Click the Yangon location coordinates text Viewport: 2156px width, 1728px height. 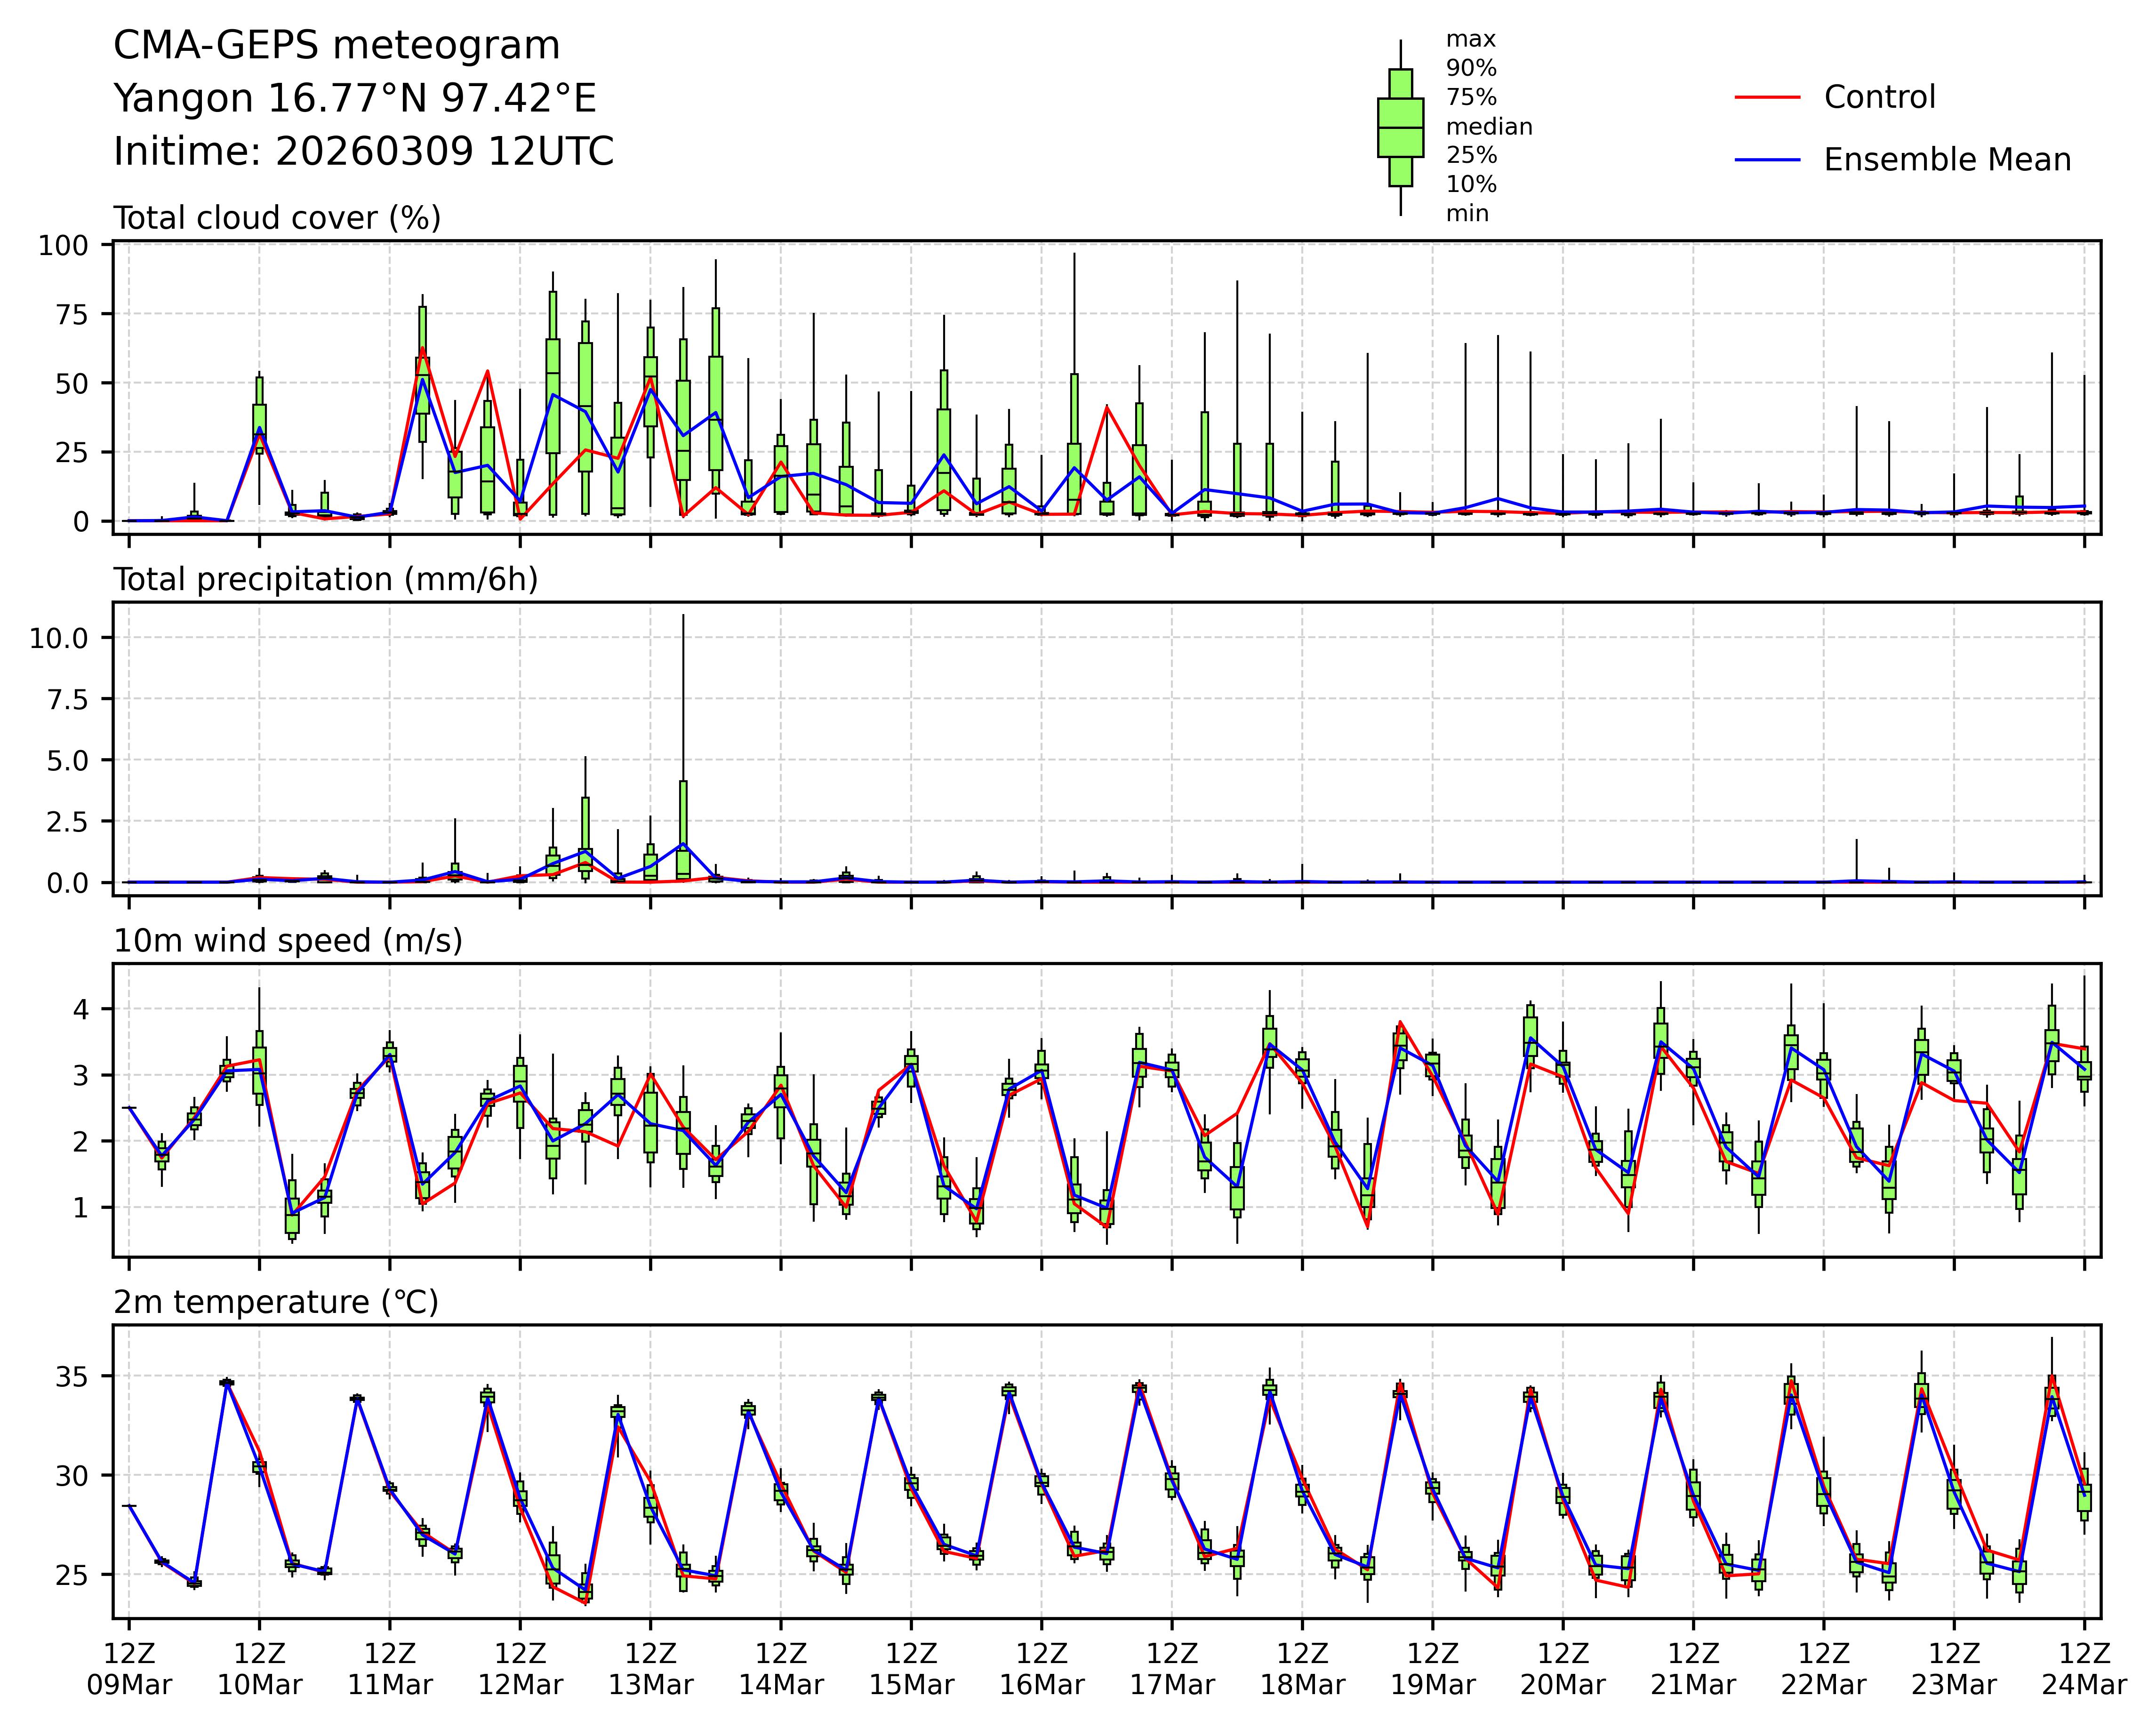pyautogui.click(x=354, y=99)
